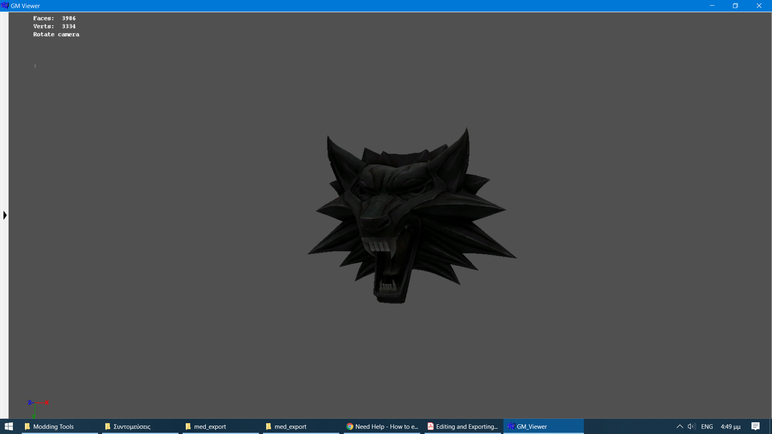Click the GM_Viewer taskbar button
Image resolution: width=772 pixels, height=434 pixels.
click(543, 426)
